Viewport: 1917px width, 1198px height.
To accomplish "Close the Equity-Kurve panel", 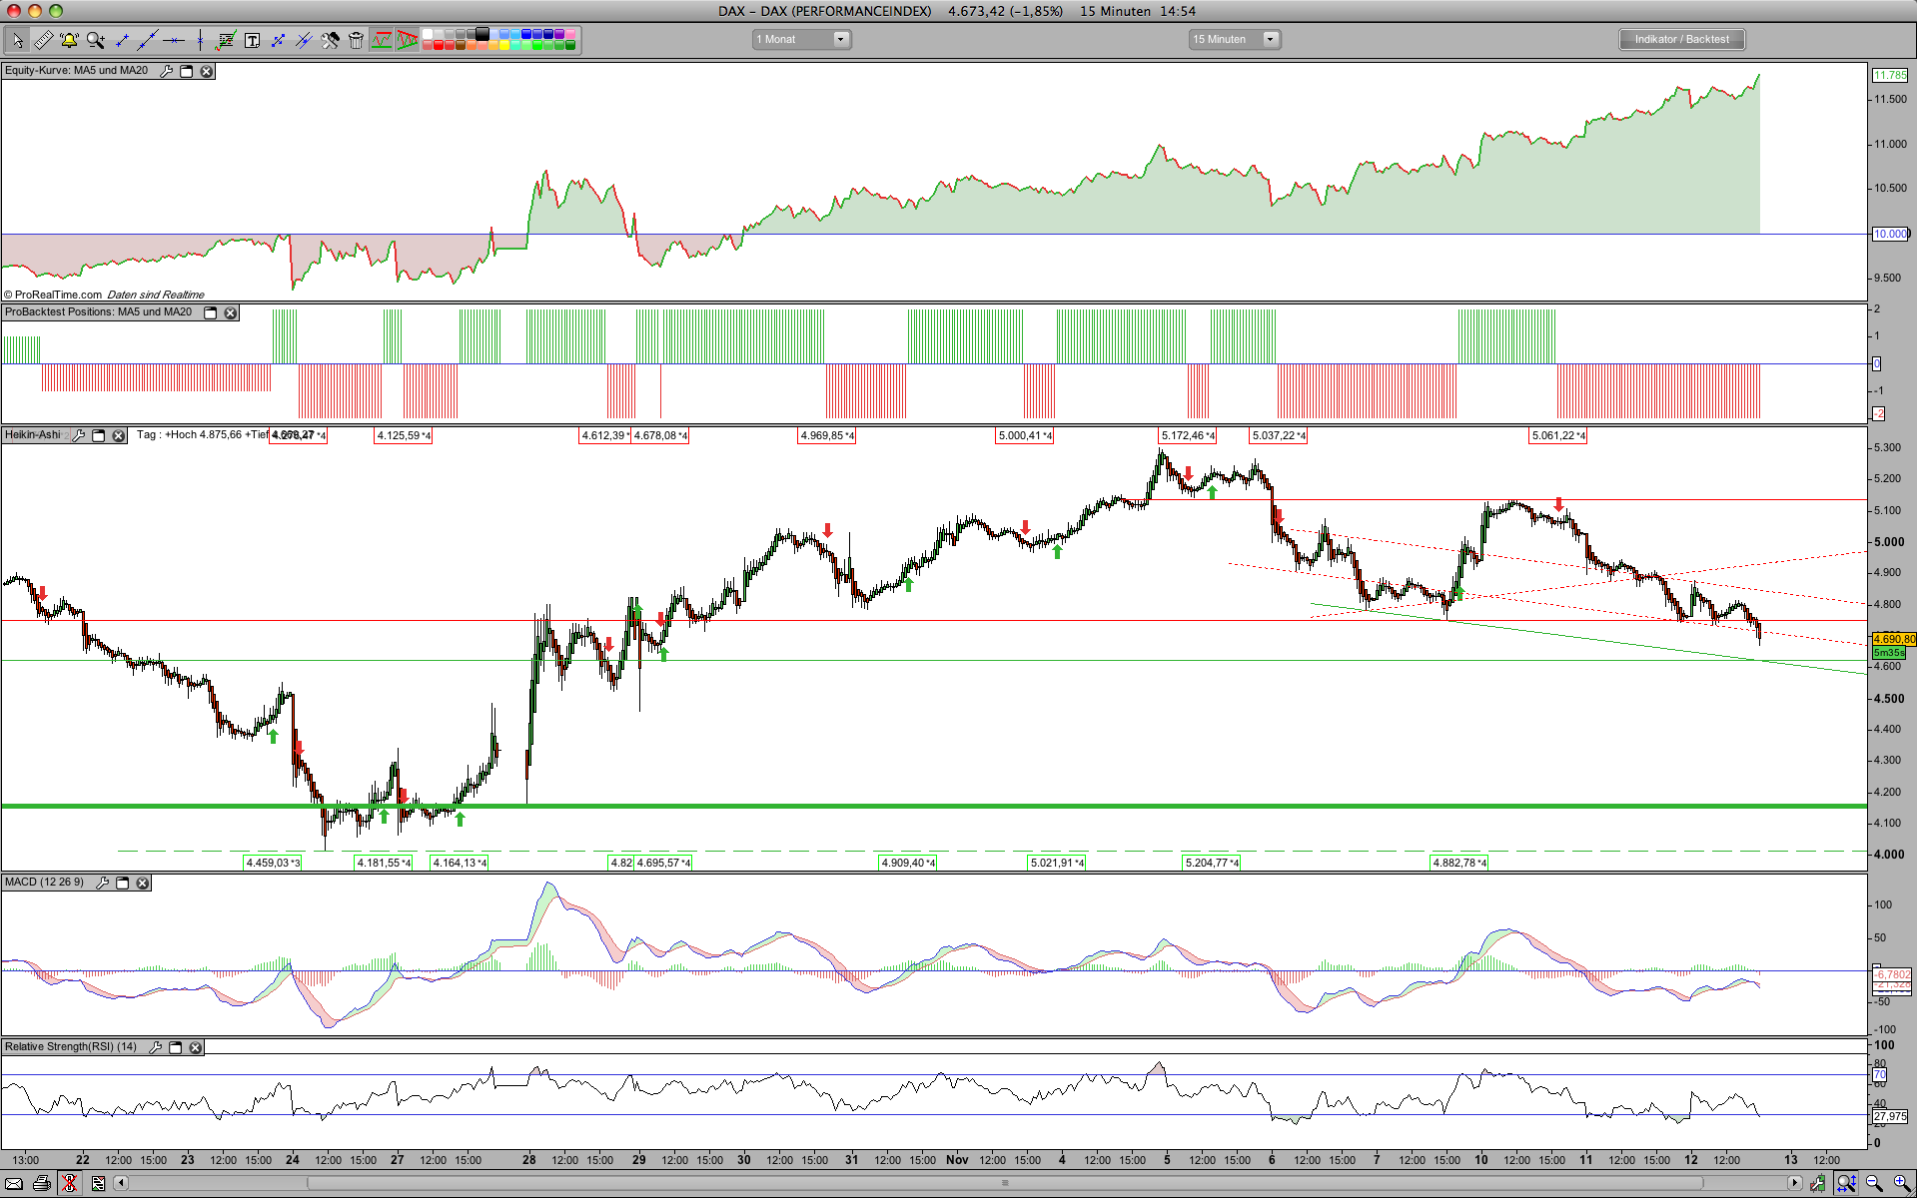I will [x=206, y=71].
